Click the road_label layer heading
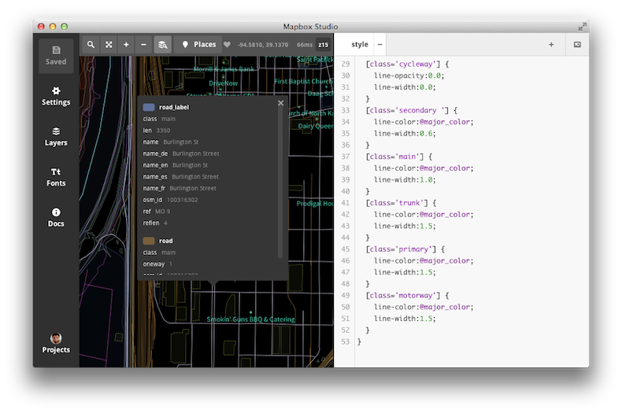Viewport: 622px width, 413px height. click(174, 107)
